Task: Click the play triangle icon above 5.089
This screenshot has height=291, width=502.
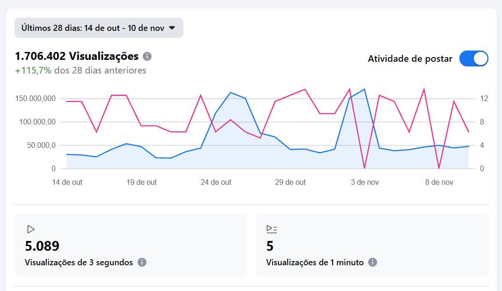Action: tap(31, 229)
